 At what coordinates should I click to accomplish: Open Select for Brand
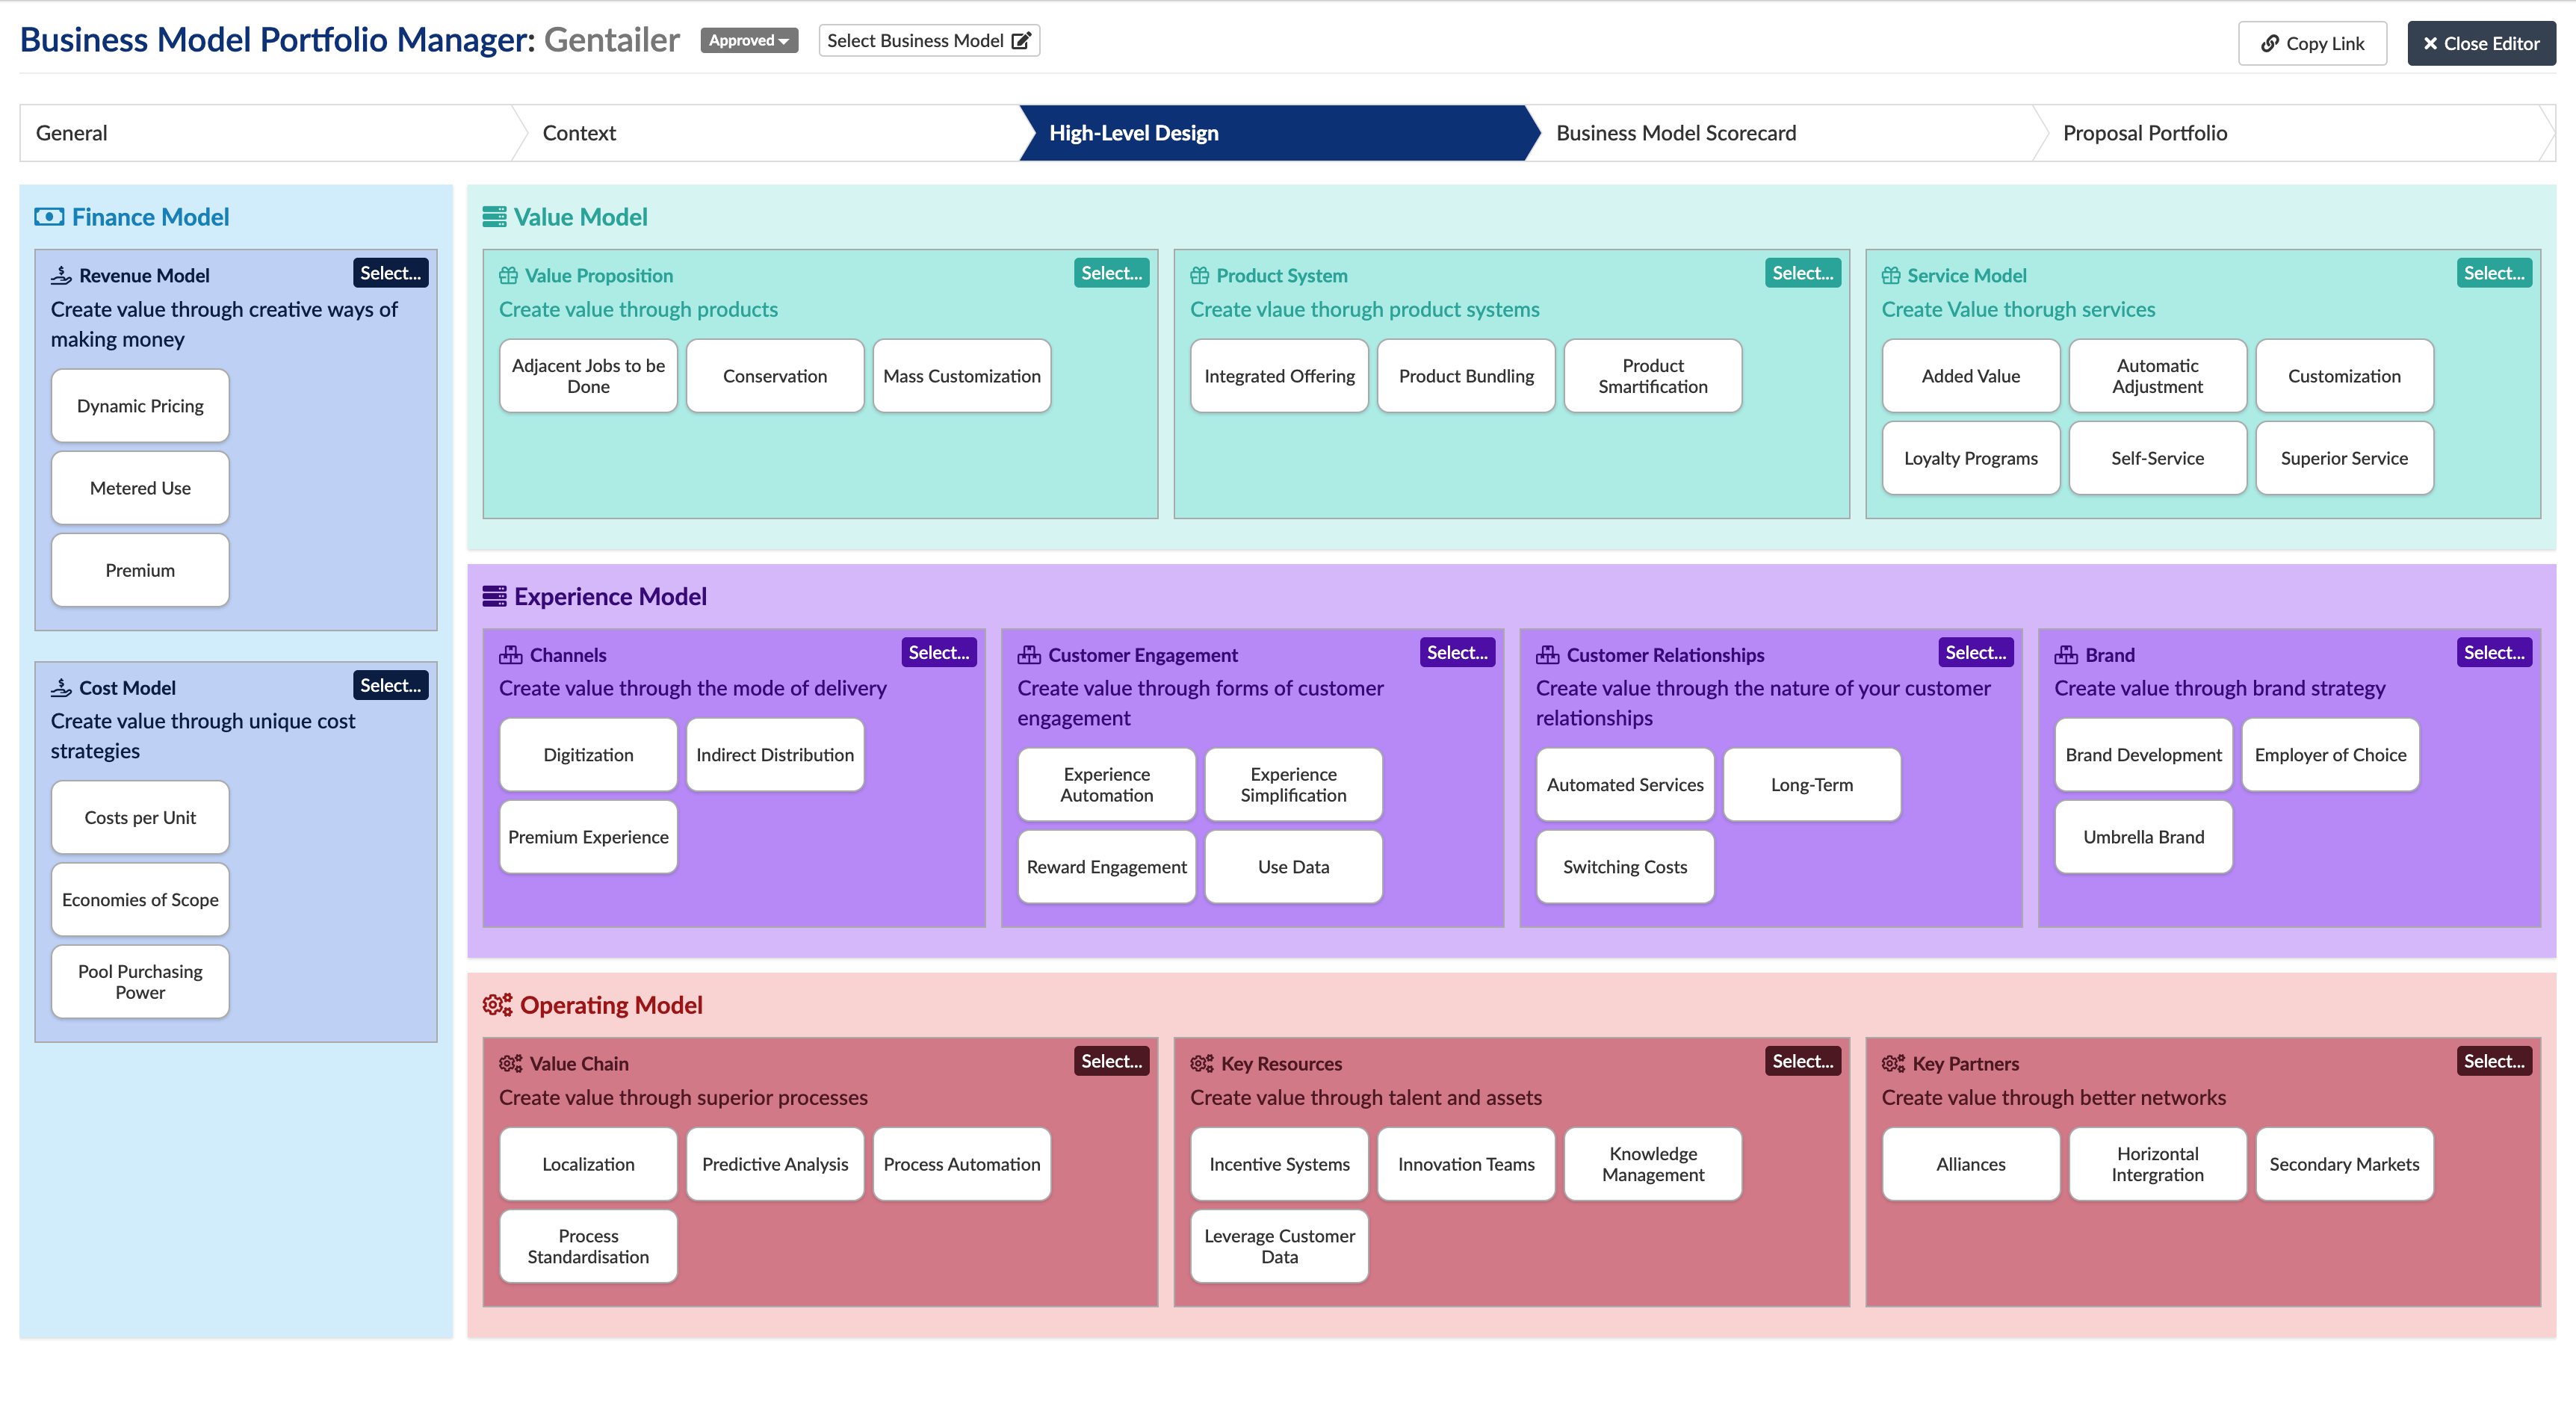2494,652
